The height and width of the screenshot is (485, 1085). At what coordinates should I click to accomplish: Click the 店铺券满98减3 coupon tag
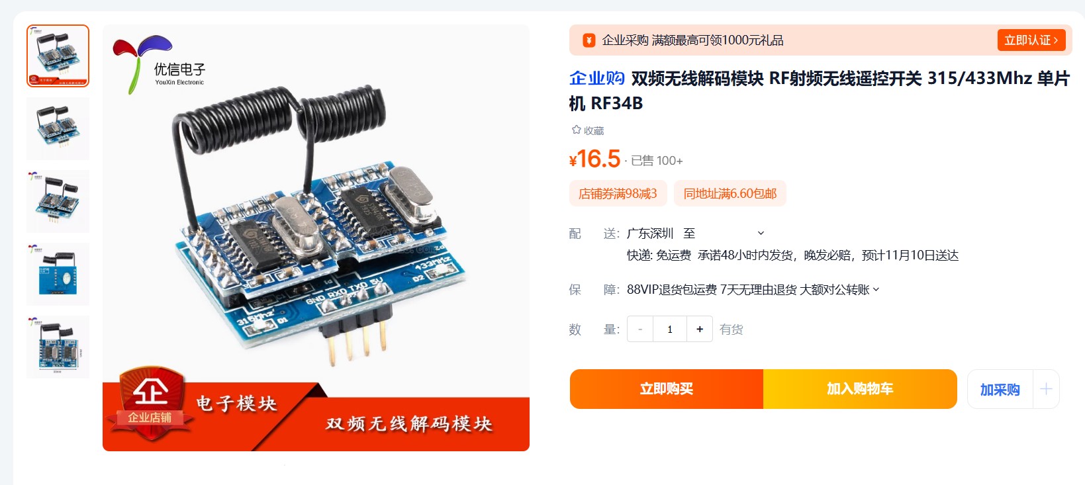pyautogui.click(x=618, y=193)
